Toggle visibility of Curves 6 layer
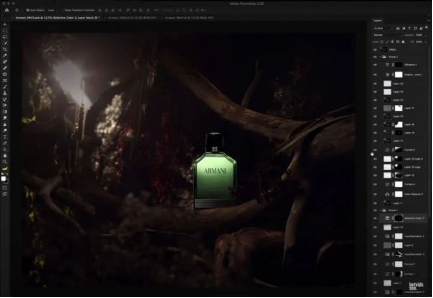Image resolution: width=433 pixels, height=298 pixels. click(375, 150)
